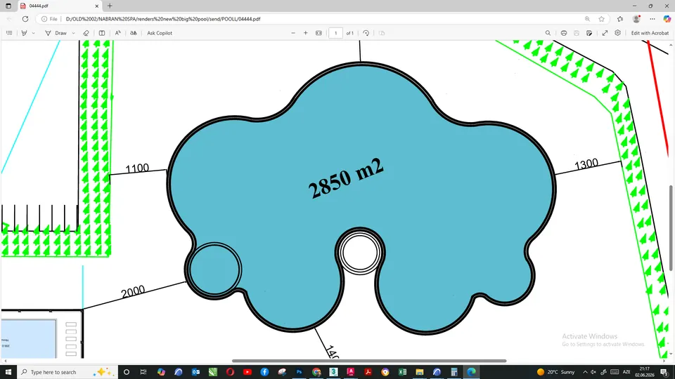Click the taskbar search box
The width and height of the screenshot is (675, 379).
pyautogui.click(x=67, y=372)
